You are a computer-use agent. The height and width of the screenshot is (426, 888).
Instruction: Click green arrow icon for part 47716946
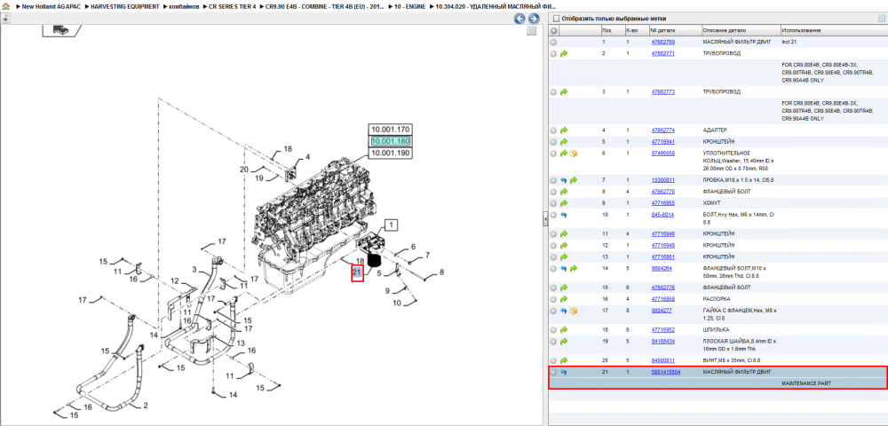564,233
